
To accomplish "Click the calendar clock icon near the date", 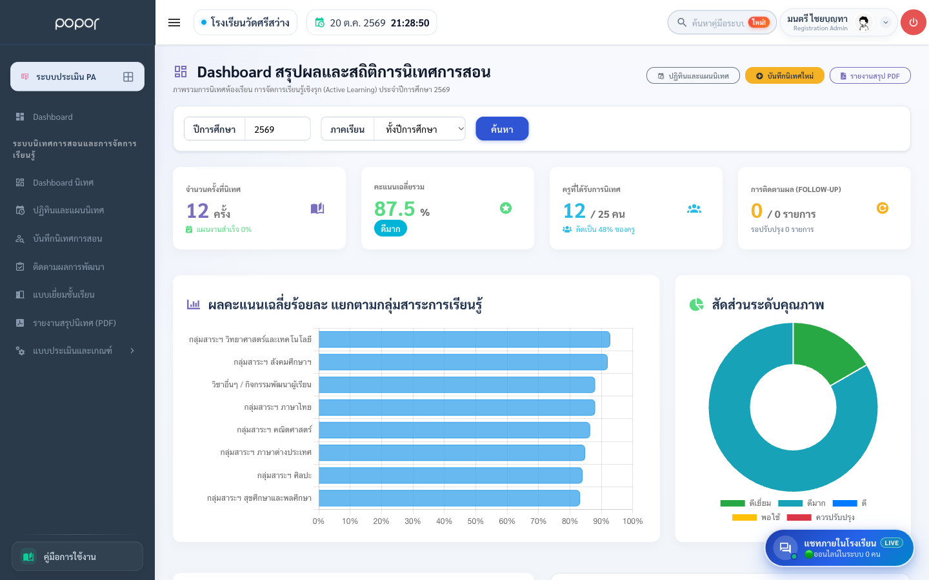I will point(319,23).
